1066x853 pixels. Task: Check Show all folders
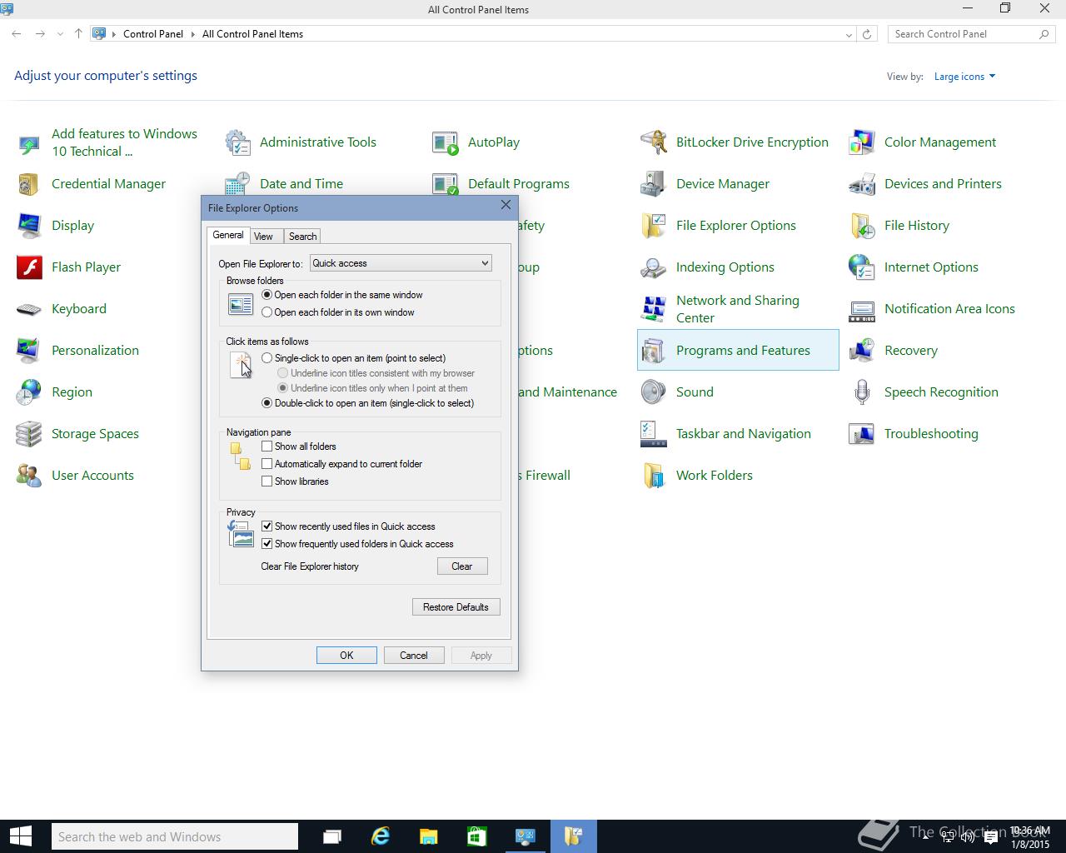pos(267,446)
